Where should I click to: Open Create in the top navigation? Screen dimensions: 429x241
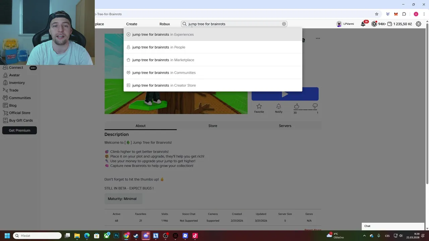(x=132, y=24)
